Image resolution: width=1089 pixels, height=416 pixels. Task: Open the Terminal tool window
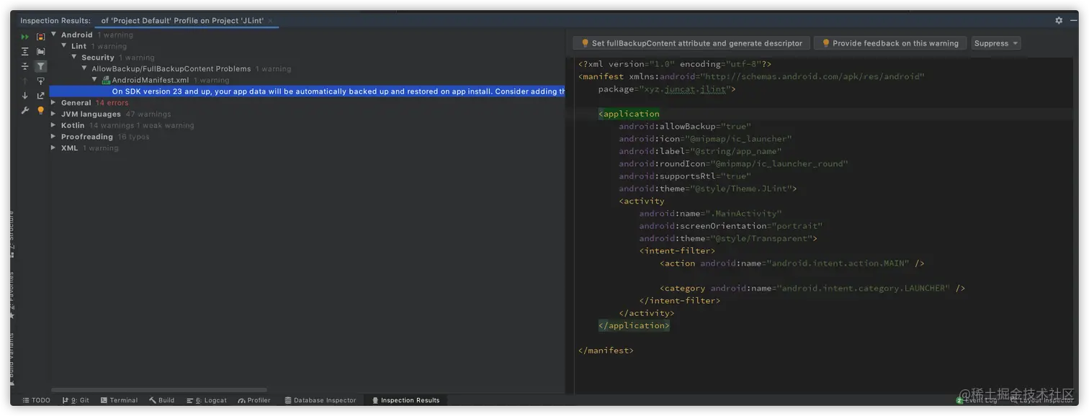coord(119,400)
